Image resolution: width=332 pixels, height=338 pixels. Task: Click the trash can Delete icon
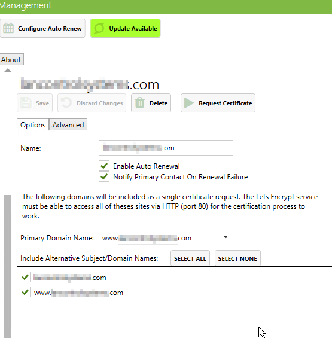pos(140,103)
